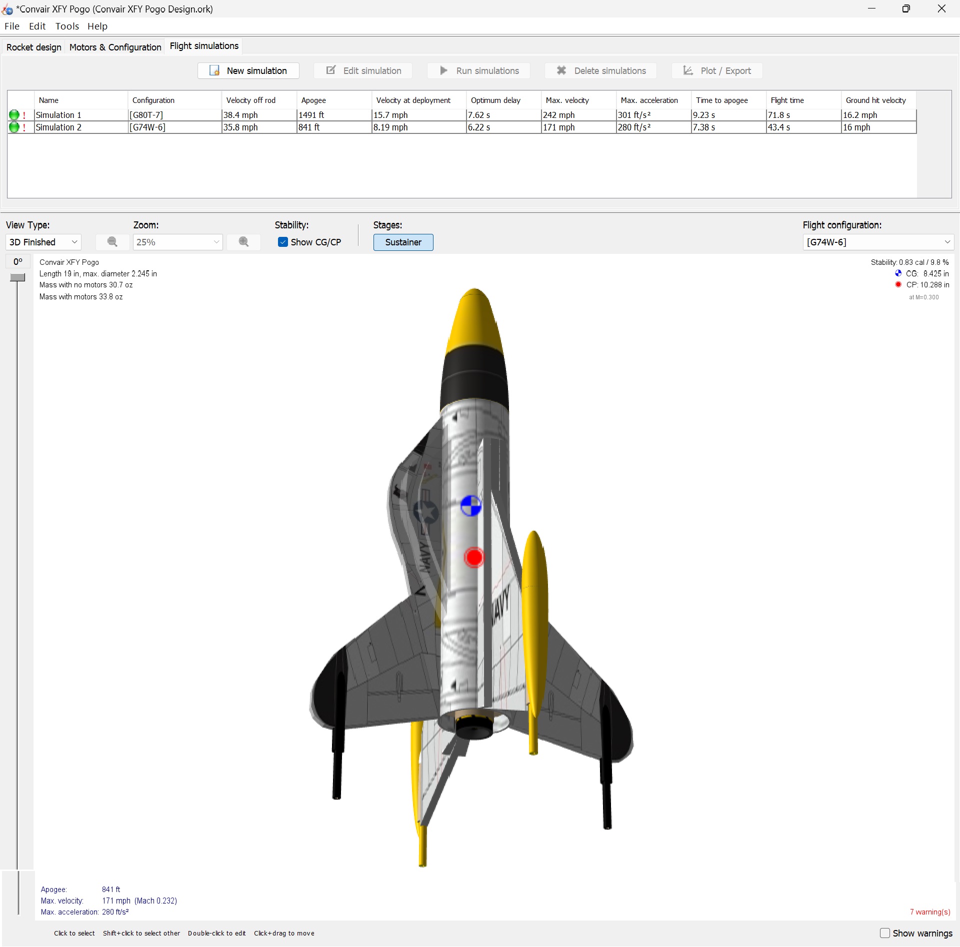The height and width of the screenshot is (947, 960).
Task: Click the Flight time column header
Action: tap(803, 100)
